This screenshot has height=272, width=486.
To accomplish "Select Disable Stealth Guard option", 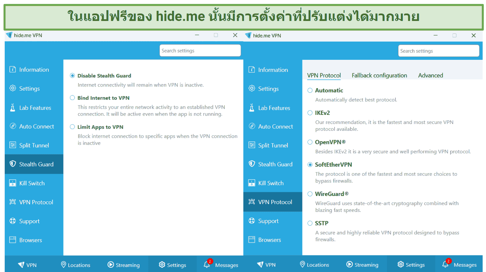I will tap(72, 76).
